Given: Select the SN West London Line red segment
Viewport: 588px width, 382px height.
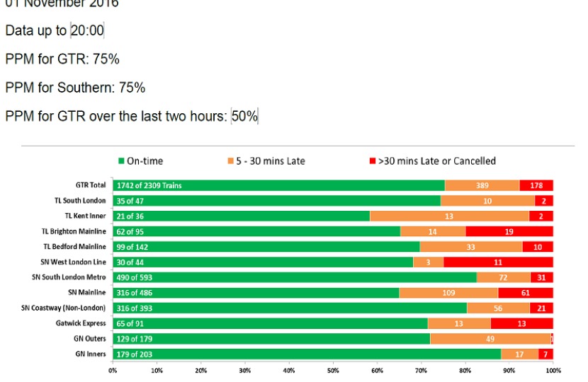Looking at the screenshot, I should coord(498,262).
